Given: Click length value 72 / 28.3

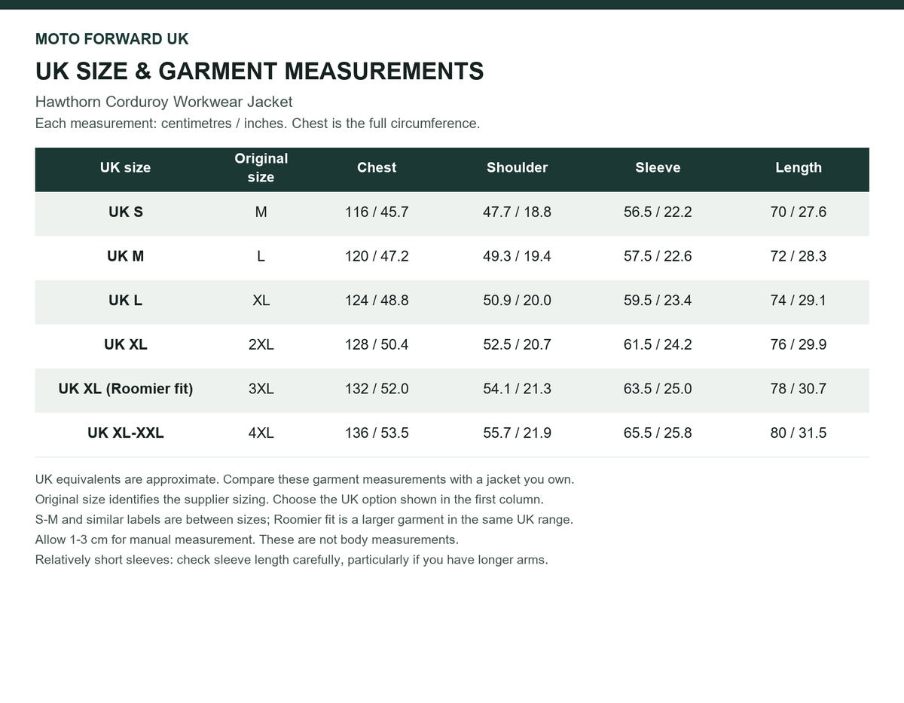Looking at the screenshot, I should tap(799, 256).
